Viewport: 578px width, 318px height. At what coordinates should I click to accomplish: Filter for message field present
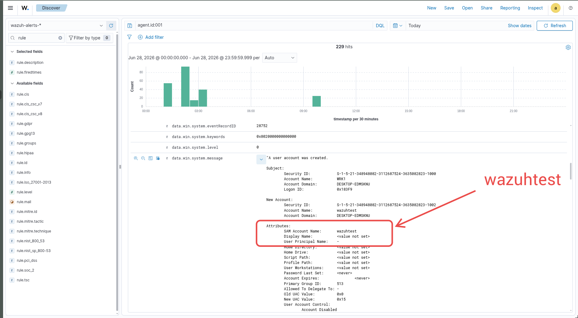coord(158,158)
